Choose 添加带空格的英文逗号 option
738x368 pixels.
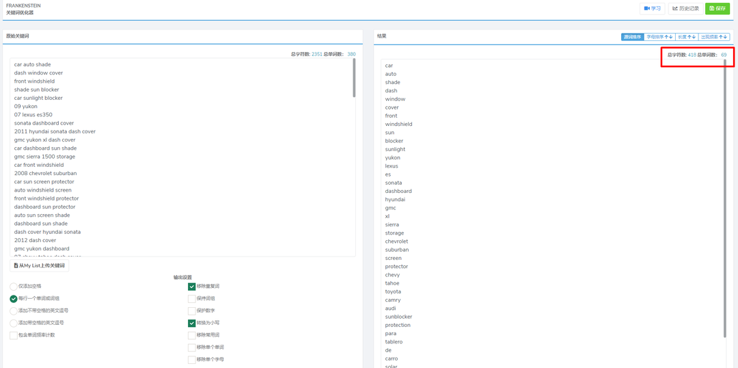pyautogui.click(x=14, y=323)
